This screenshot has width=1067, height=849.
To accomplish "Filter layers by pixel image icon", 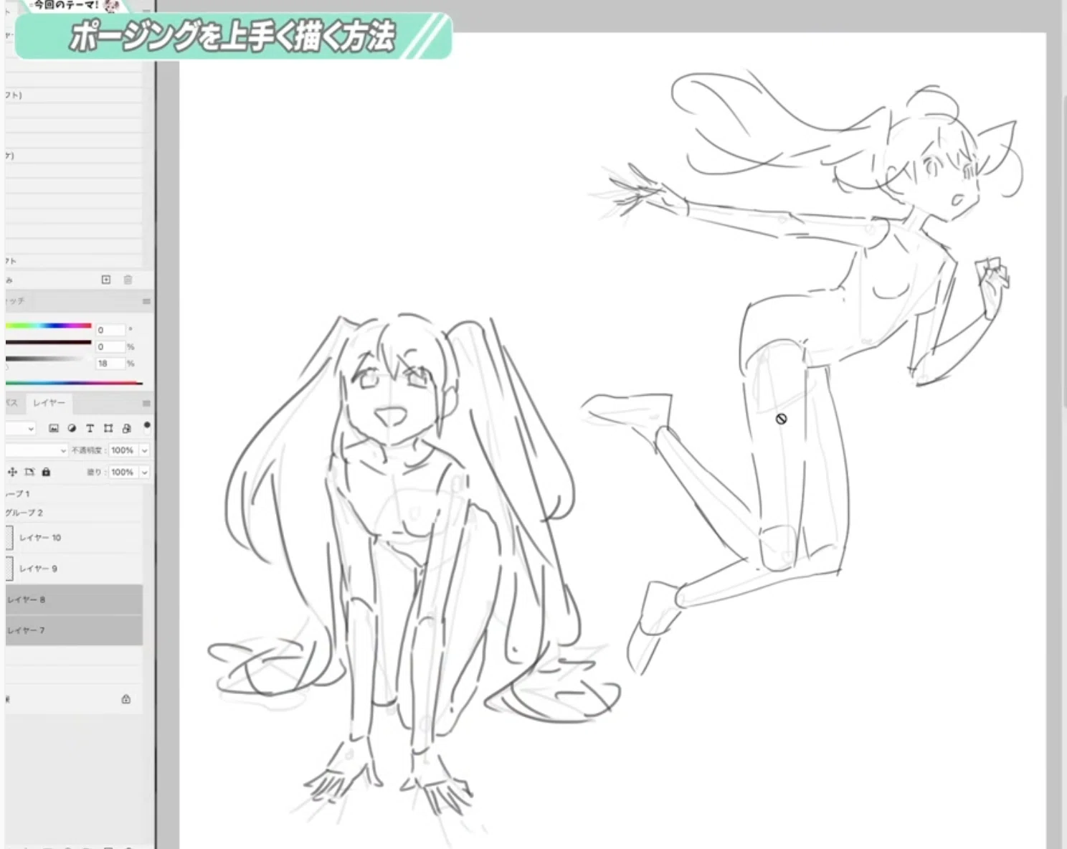I will [54, 428].
